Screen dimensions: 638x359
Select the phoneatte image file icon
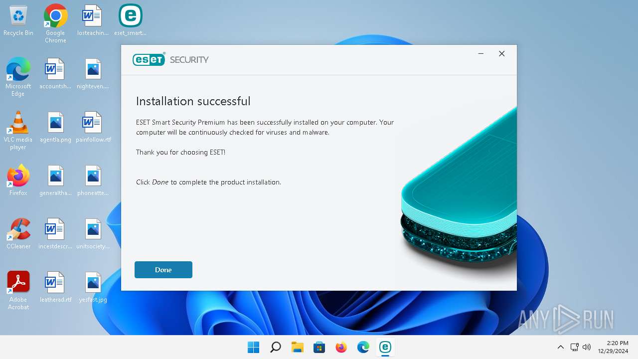point(93,181)
